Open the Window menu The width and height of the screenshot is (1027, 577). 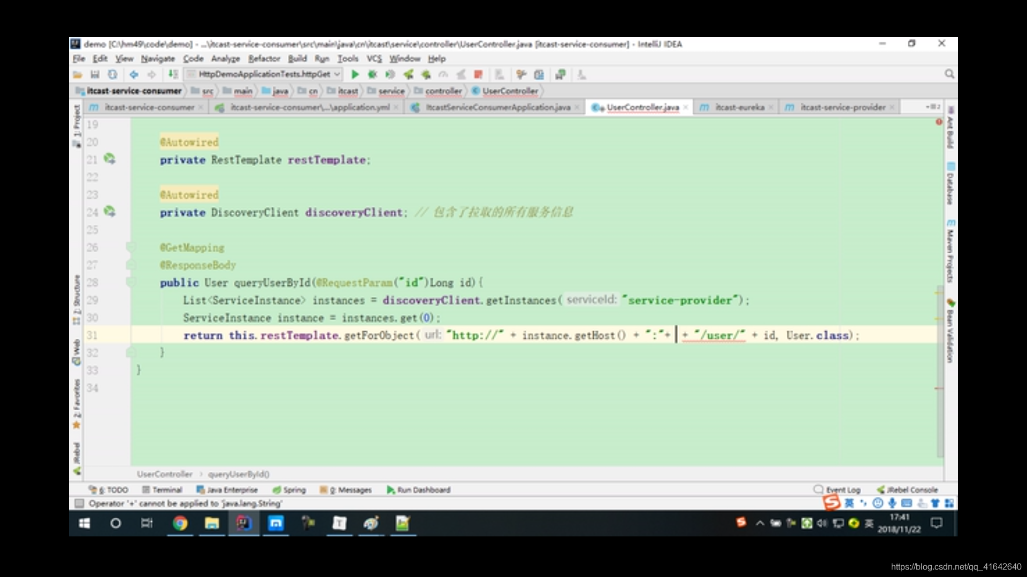click(405, 59)
